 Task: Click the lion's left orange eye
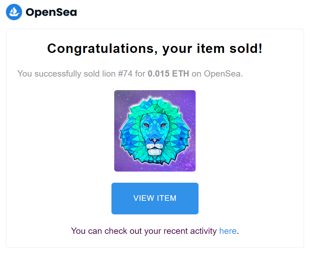146,125
